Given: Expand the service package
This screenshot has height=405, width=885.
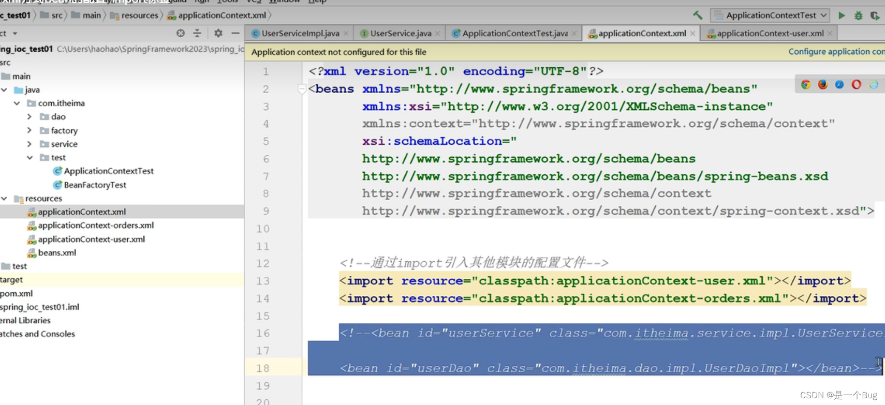Looking at the screenshot, I should (x=30, y=144).
